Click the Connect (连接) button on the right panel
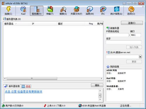The image size is (146, 109). [x=132, y=23]
